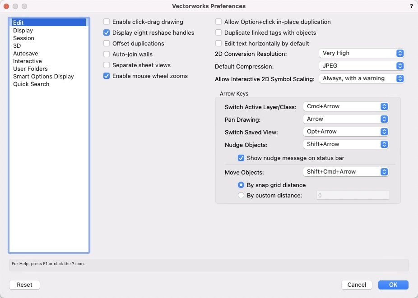Click the red close window button
This screenshot has height=298, width=418.
pyautogui.click(x=6, y=6)
